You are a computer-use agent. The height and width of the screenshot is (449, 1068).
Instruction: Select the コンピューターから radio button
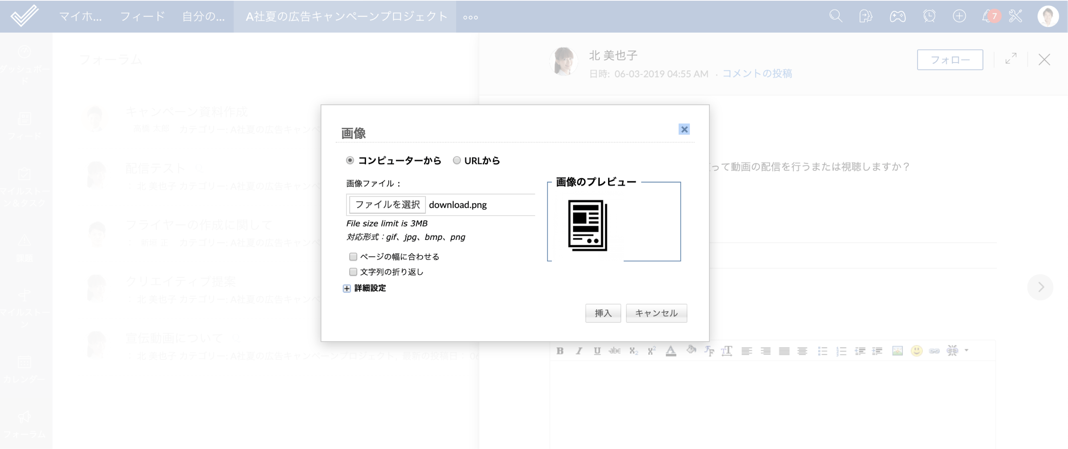click(350, 161)
